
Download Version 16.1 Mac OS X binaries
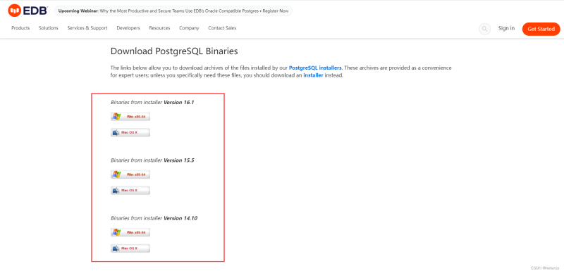(x=130, y=132)
